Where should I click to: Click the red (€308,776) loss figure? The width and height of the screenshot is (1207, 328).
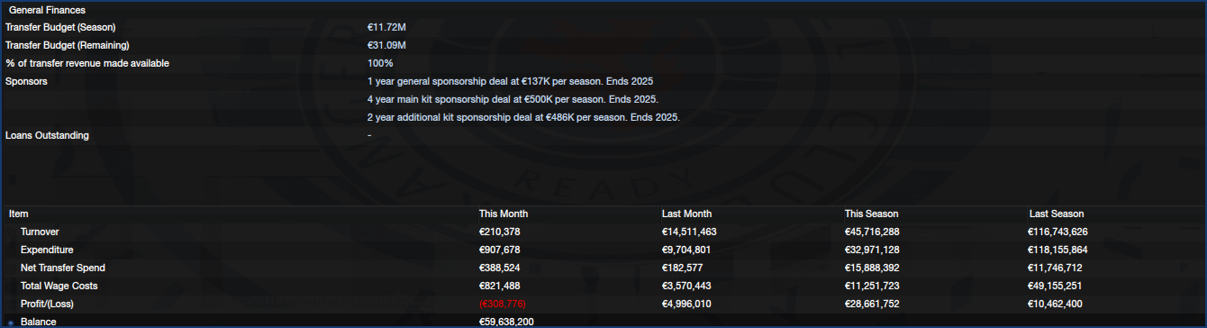point(504,304)
